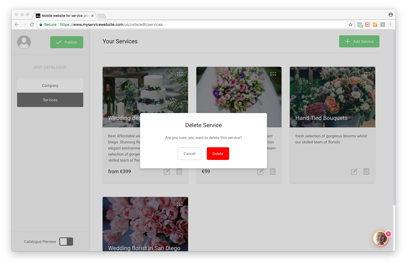Confirm deletion with the red Delete button
Image resolution: width=407 pixels, height=265 pixels.
(x=218, y=154)
